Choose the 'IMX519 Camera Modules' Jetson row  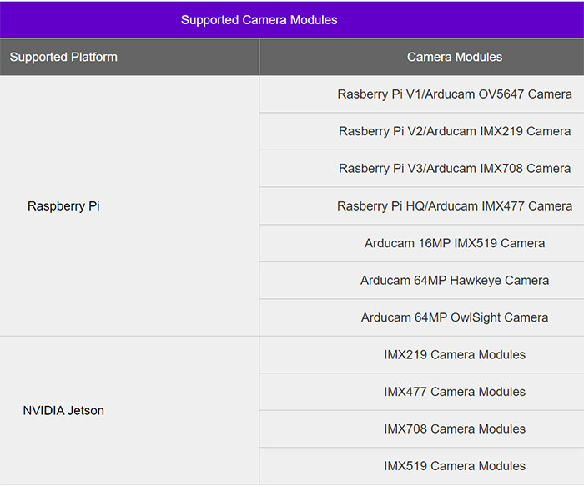[x=455, y=466]
